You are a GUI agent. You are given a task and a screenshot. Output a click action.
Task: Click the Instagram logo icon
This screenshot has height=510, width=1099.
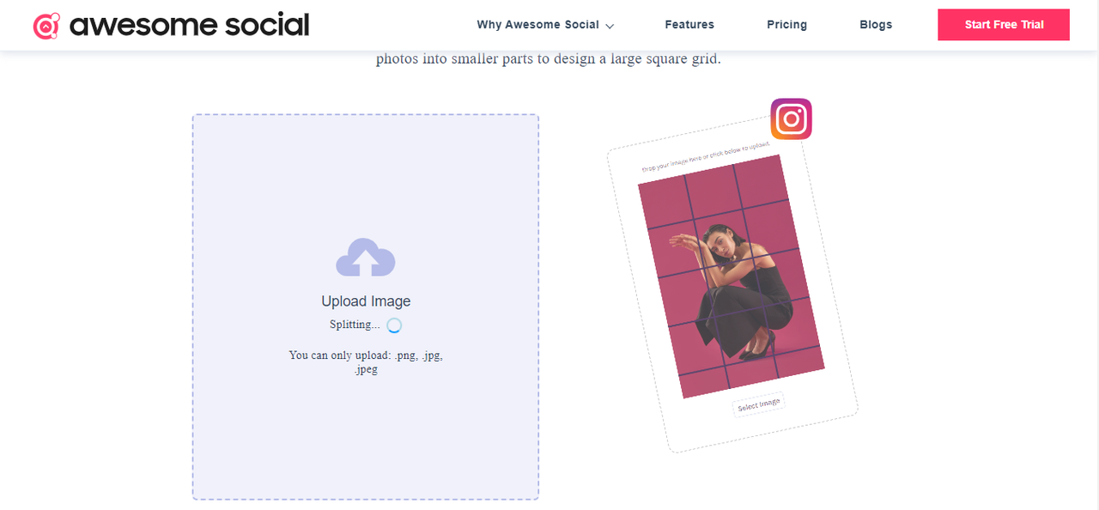pyautogui.click(x=791, y=118)
